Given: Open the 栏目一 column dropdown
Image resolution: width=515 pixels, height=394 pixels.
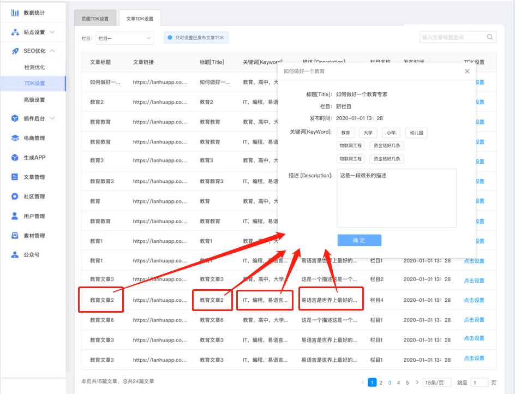Looking at the screenshot, I should (x=124, y=38).
